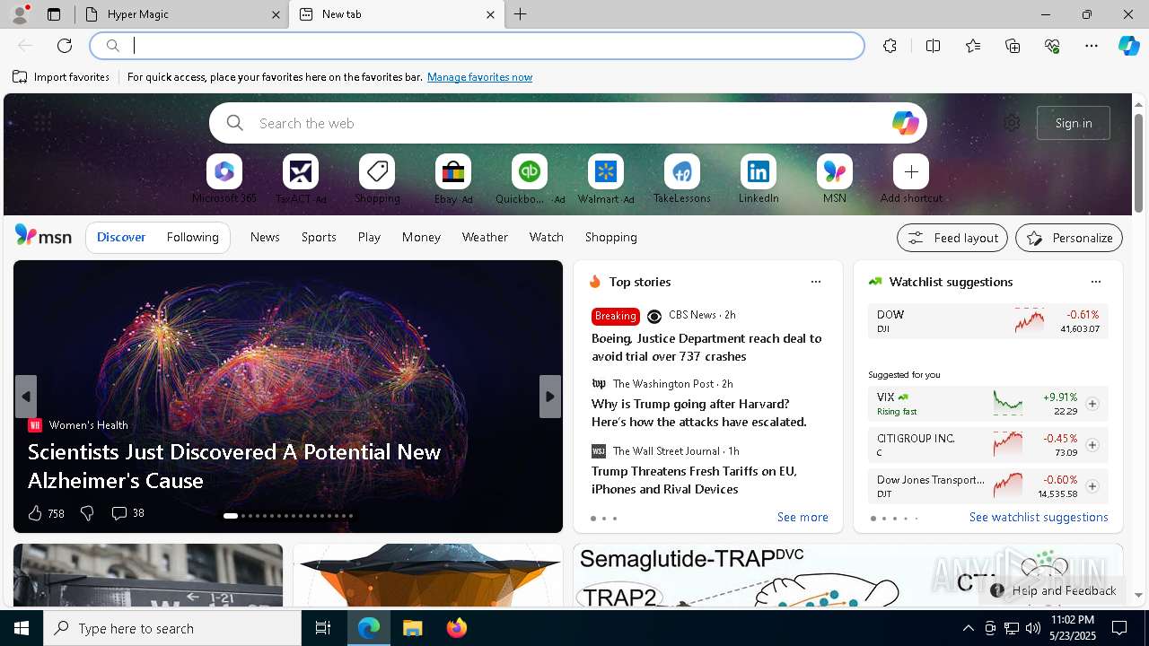Open comments on Alzheimer's article
Image resolution: width=1149 pixels, height=646 pixels.
pyautogui.click(x=127, y=513)
